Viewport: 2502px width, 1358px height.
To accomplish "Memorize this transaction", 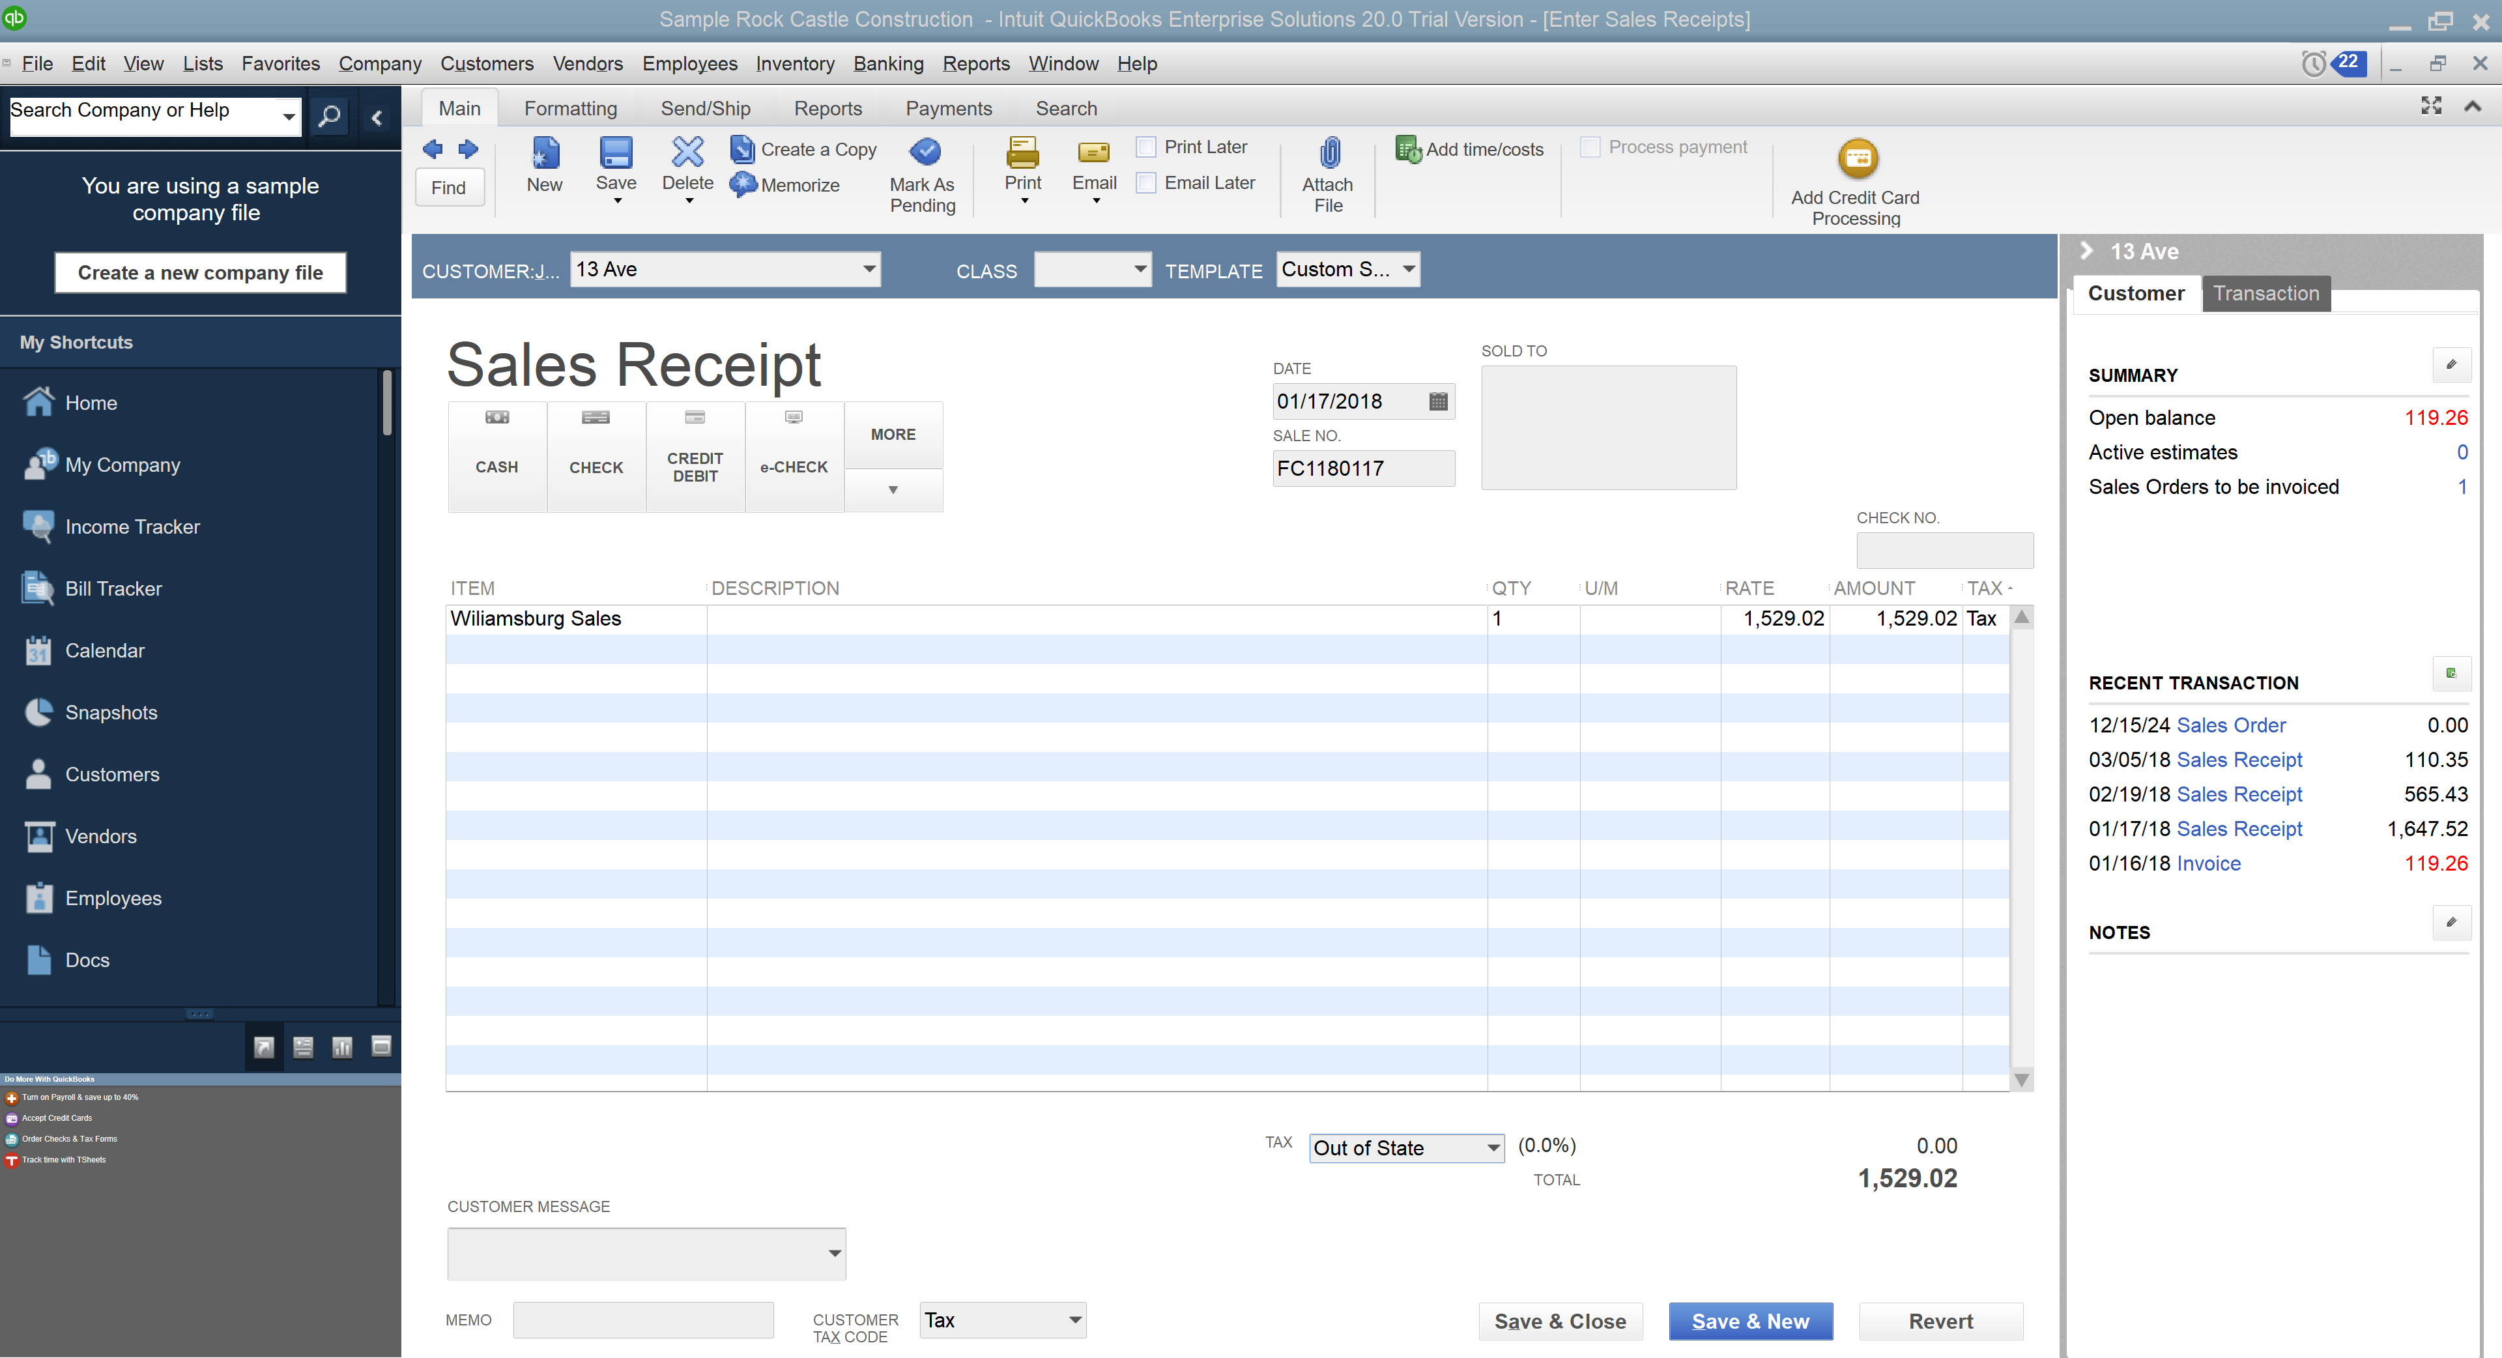I will pos(784,184).
